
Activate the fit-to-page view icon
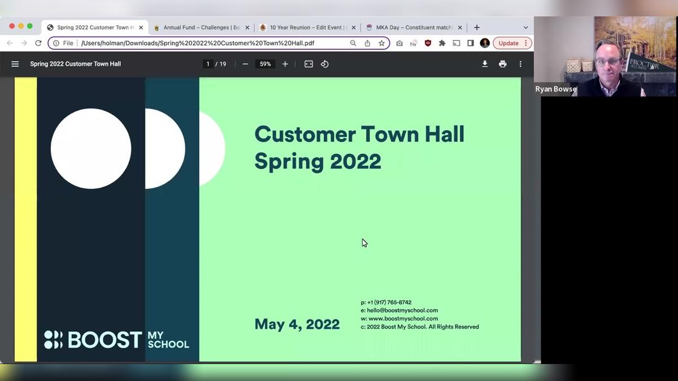click(x=308, y=64)
